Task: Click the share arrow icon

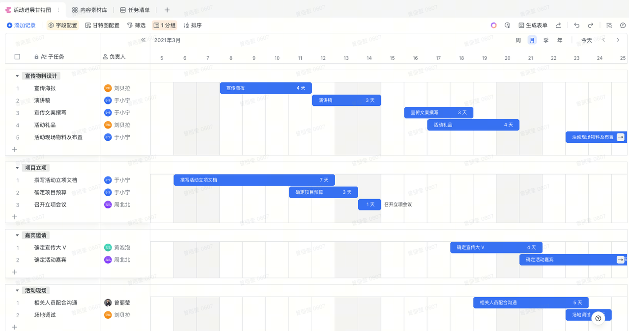Action: click(x=558, y=25)
